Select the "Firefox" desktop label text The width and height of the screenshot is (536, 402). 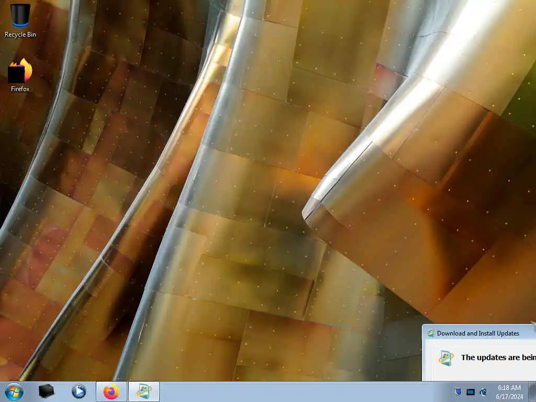pos(20,89)
